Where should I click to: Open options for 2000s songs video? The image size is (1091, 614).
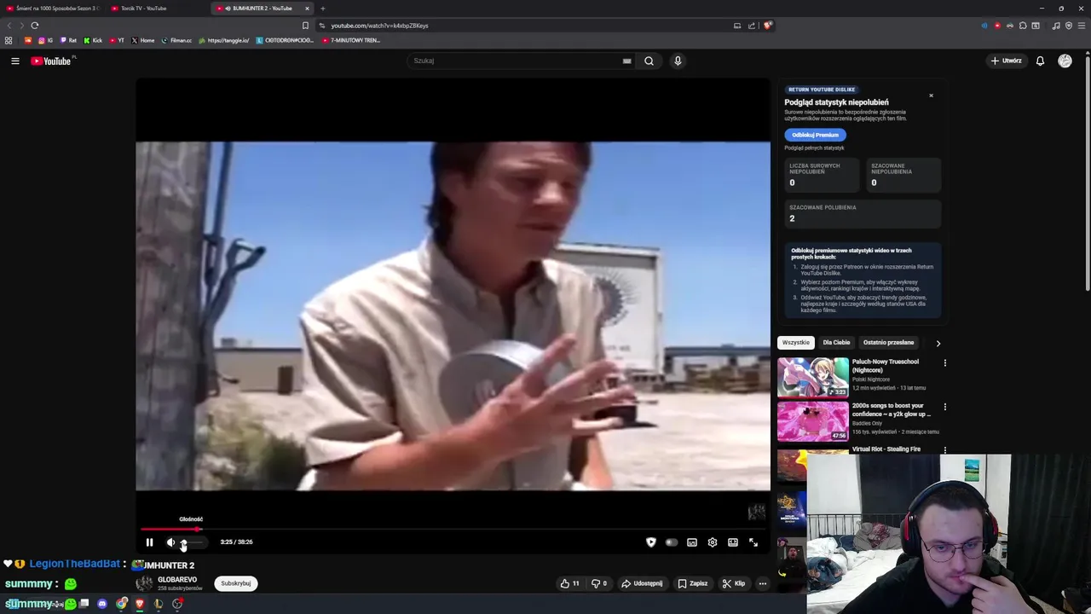[944, 407]
